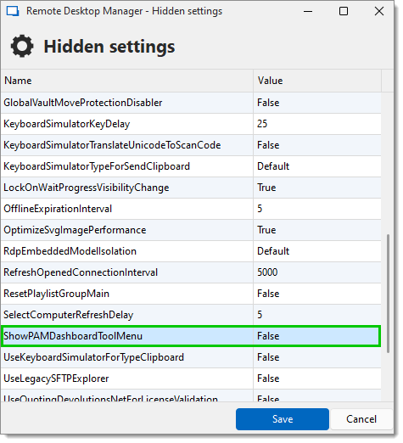Select OfflineExpirationInterval setting name
403x443 pixels.
coord(58,210)
